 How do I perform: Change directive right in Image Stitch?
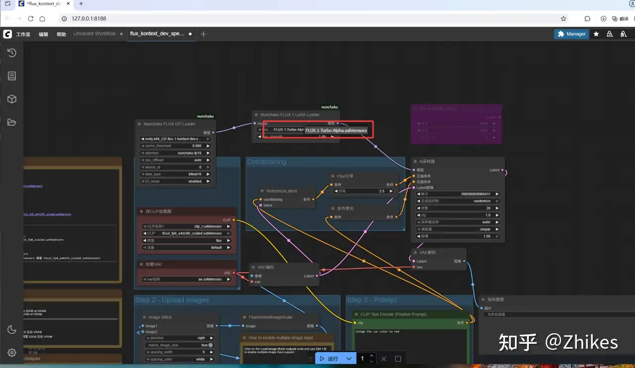click(181, 338)
